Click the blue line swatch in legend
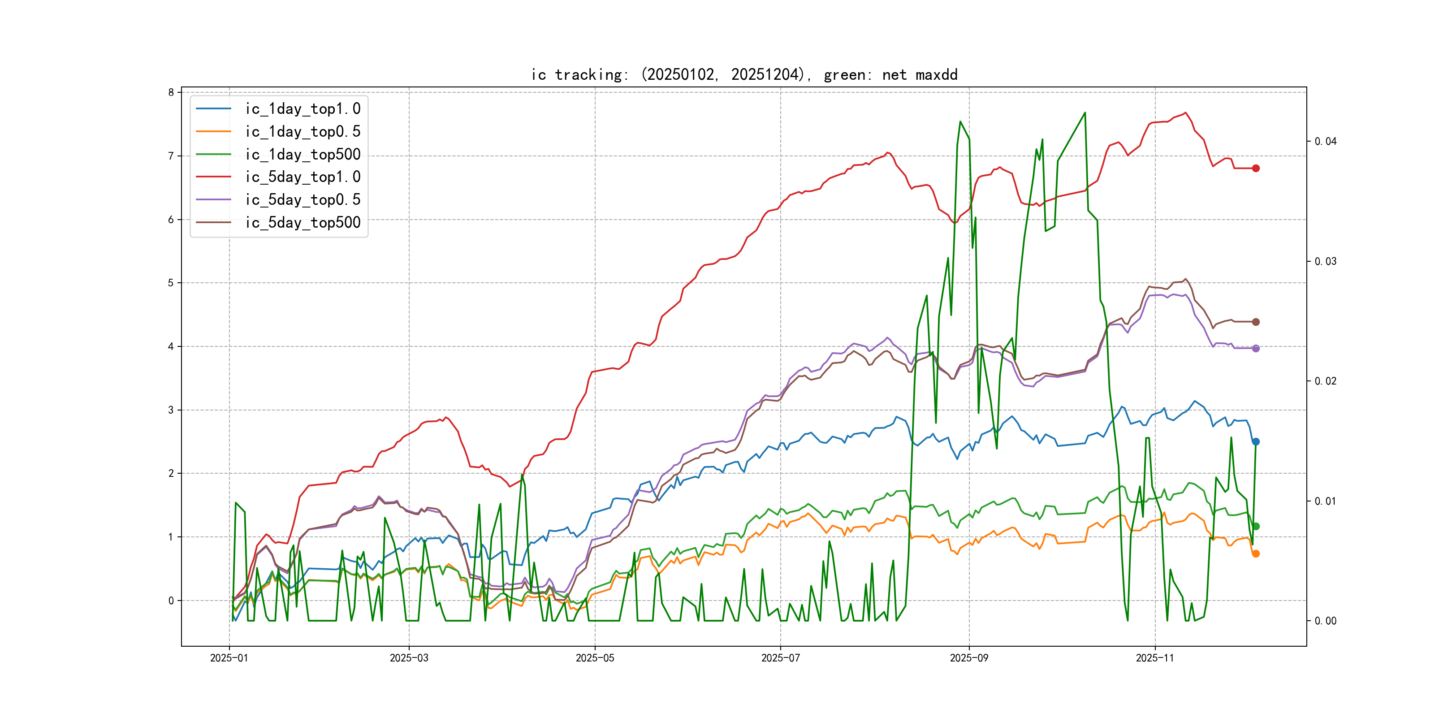 pos(213,109)
